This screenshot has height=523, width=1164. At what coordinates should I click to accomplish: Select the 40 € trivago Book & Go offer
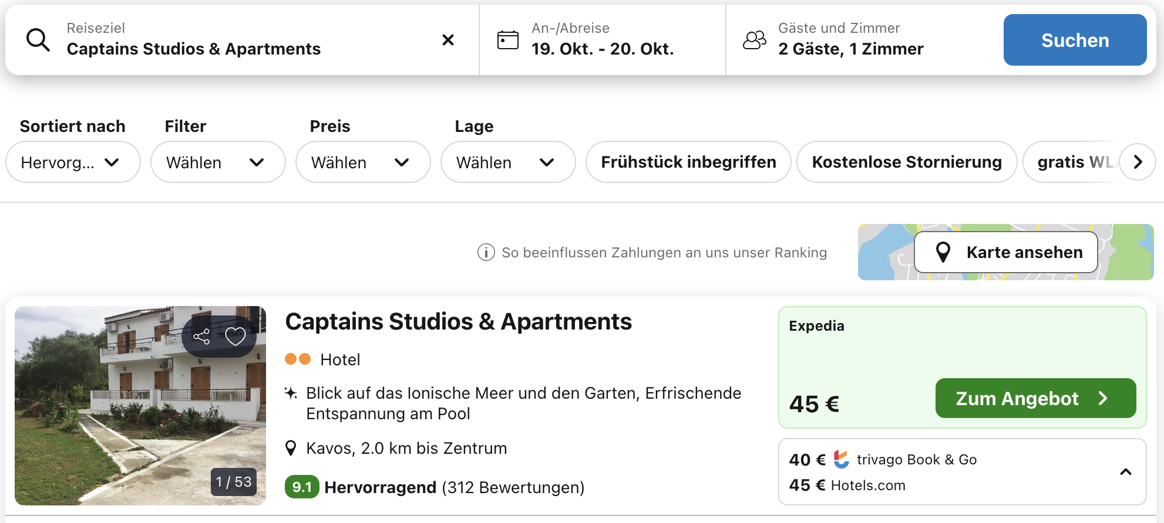point(883,460)
